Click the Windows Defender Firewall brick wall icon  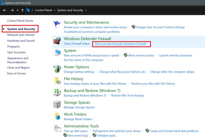(57, 41)
